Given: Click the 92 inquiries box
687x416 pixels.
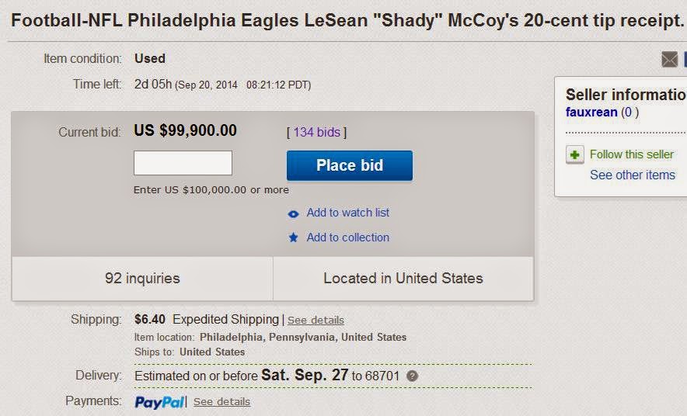Looking at the screenshot, I should [x=142, y=279].
